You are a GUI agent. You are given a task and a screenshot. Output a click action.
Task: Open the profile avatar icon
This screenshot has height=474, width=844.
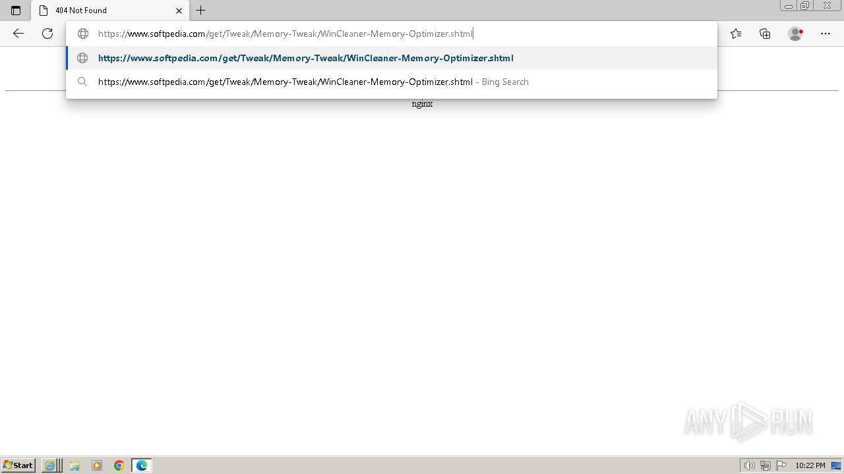point(795,34)
